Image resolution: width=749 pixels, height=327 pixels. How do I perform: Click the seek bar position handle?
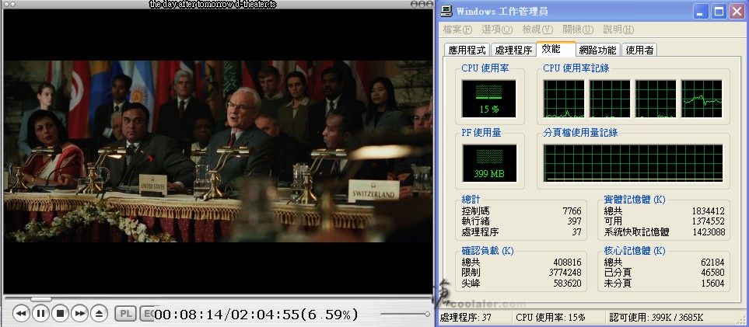click(41, 299)
